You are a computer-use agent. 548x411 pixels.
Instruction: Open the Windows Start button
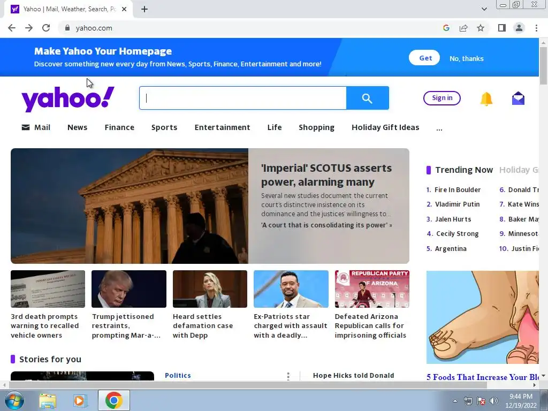[x=13, y=400]
